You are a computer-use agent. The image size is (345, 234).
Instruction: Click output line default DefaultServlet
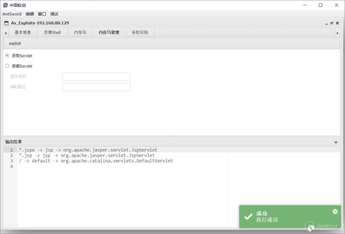[96, 161]
